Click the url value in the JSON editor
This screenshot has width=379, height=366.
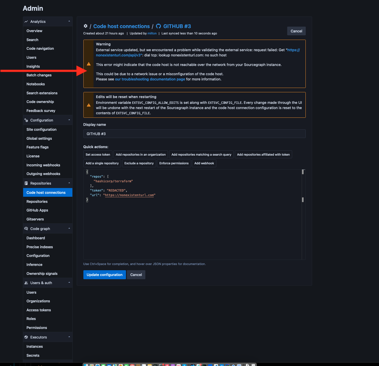pos(129,195)
